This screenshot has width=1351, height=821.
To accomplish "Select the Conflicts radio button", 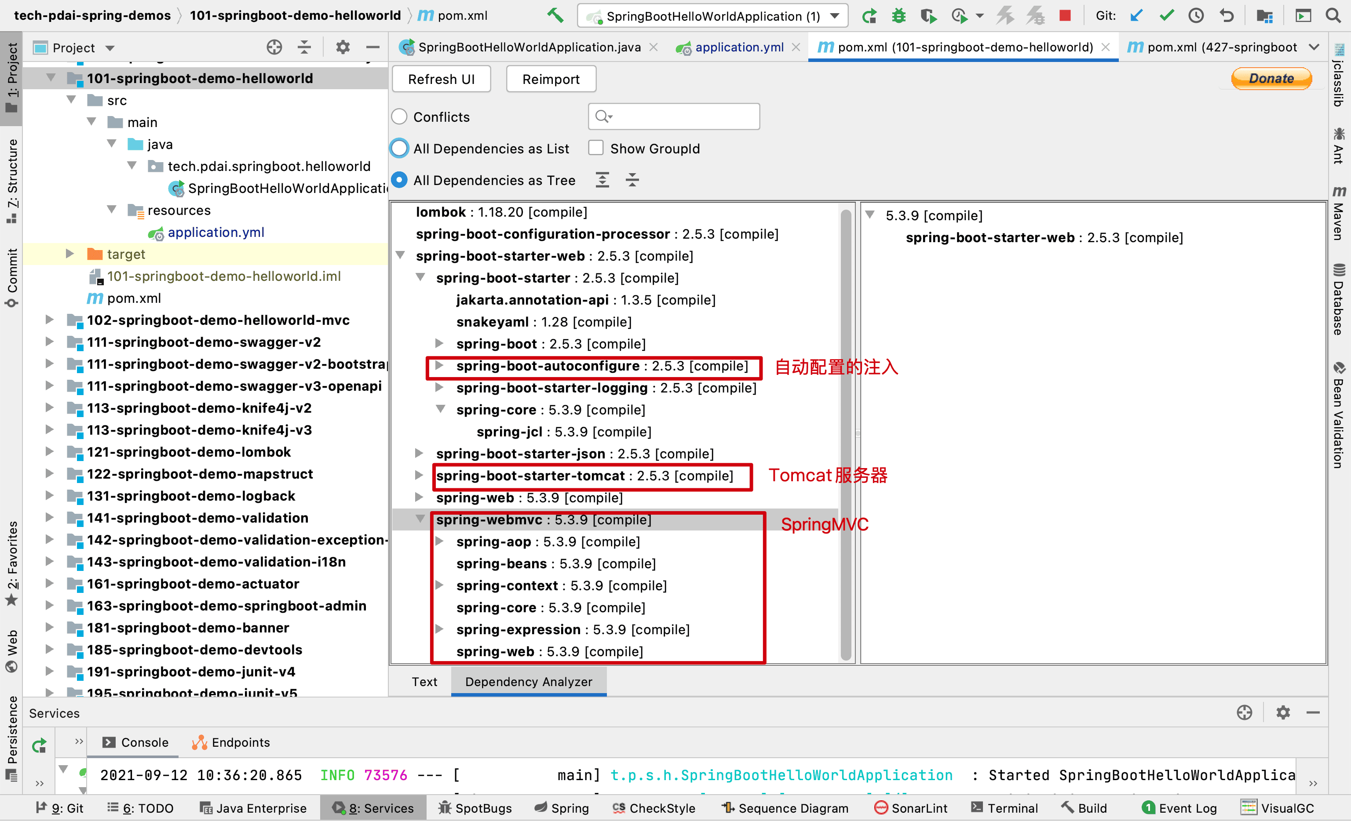I will (399, 117).
